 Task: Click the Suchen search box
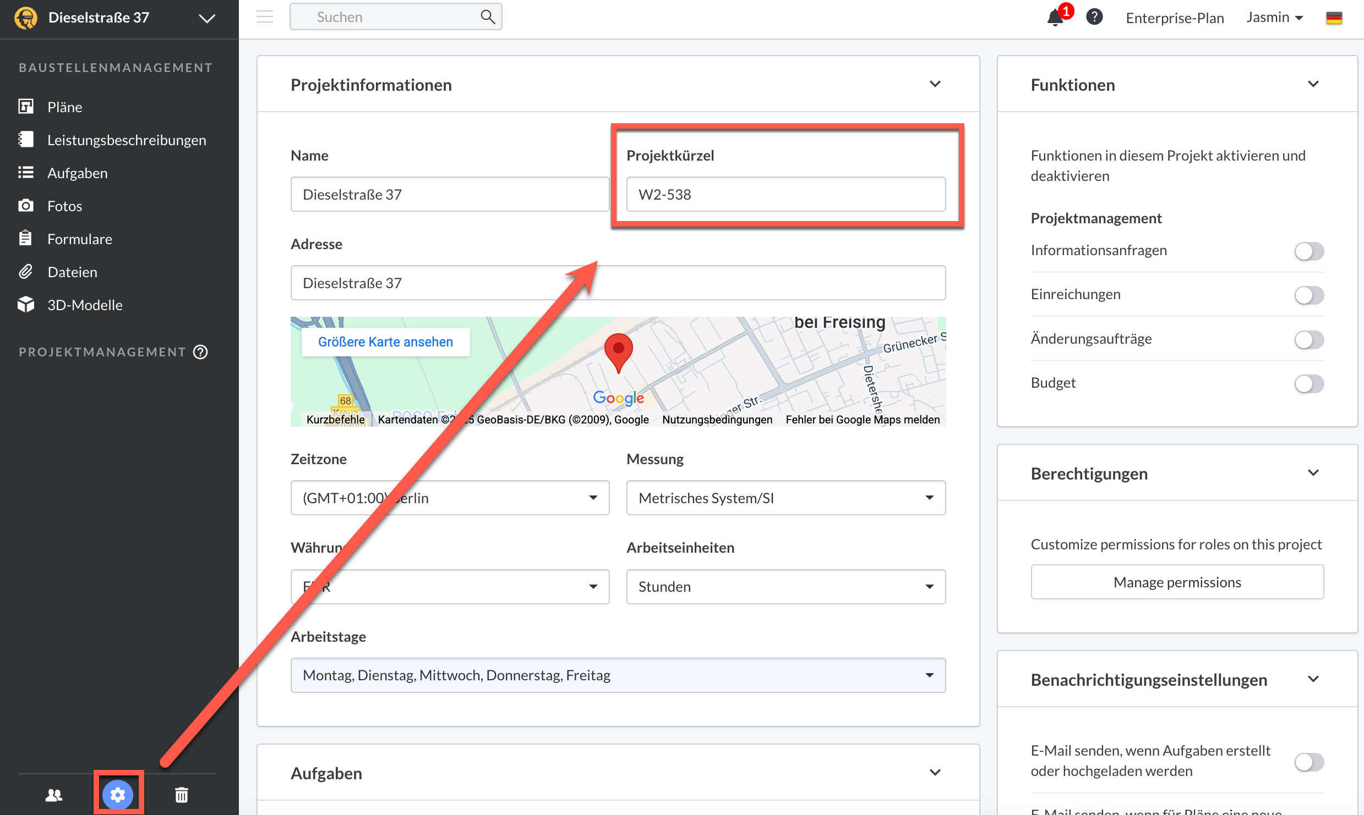coord(396,17)
